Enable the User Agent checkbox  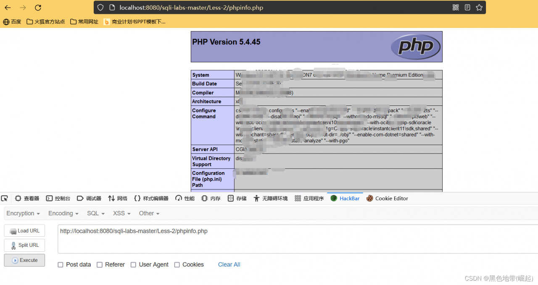[x=133, y=265]
